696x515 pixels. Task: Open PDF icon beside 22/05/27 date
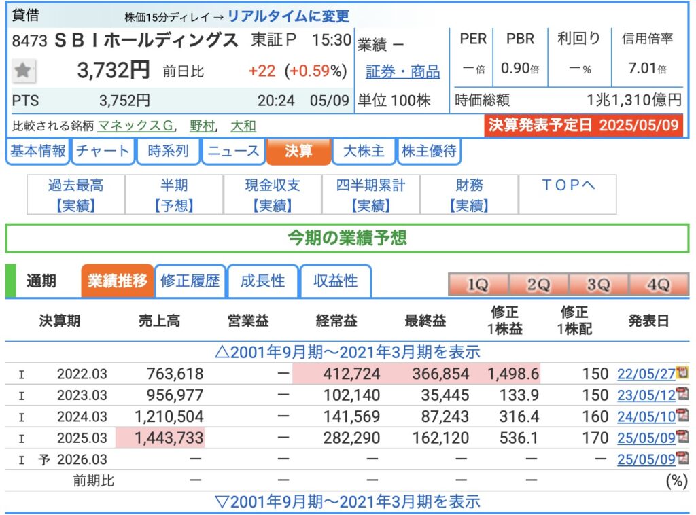click(682, 372)
